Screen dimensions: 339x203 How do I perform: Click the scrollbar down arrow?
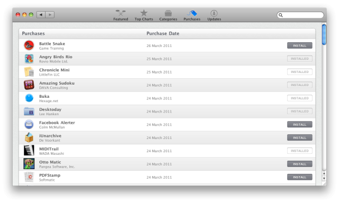(x=324, y=178)
